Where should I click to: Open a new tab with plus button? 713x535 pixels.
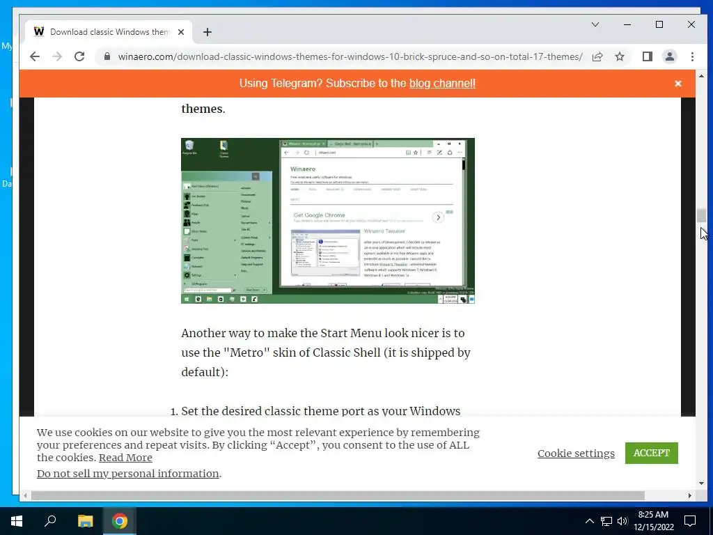click(x=207, y=32)
